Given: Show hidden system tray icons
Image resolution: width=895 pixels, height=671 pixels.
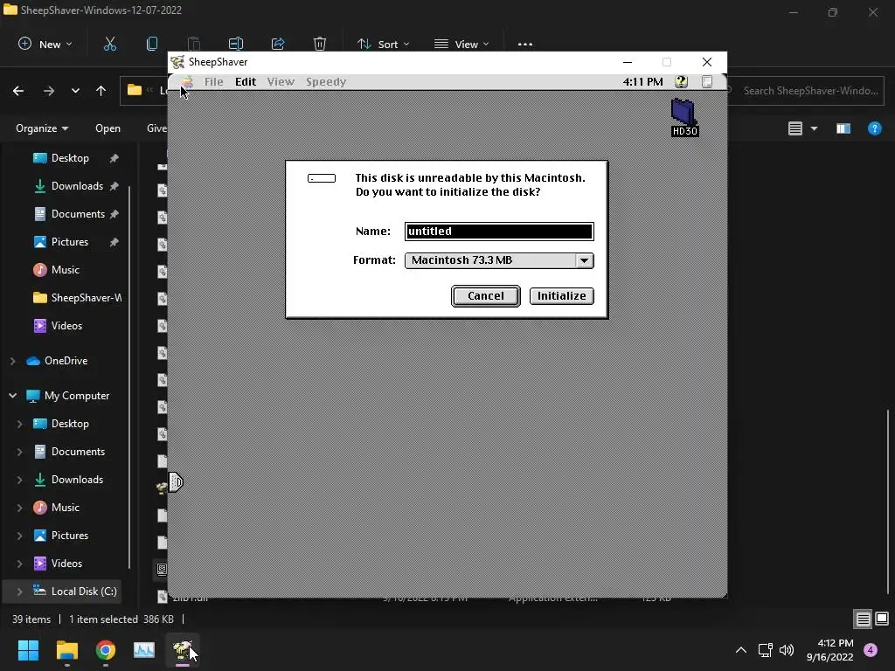Looking at the screenshot, I should (x=741, y=650).
